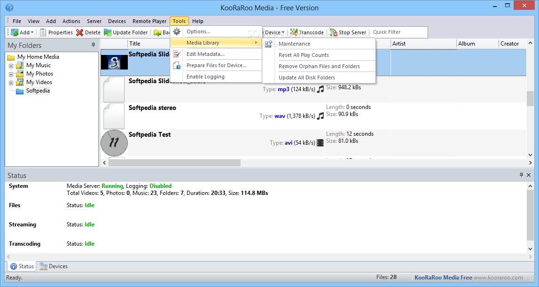The width and height of the screenshot is (539, 287).
Task: Expand the My Music tree node
Action: tap(11, 66)
